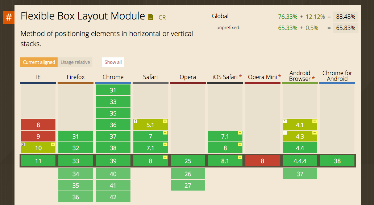Switch to Current aligned view
374x205 pixels.
pos(39,62)
